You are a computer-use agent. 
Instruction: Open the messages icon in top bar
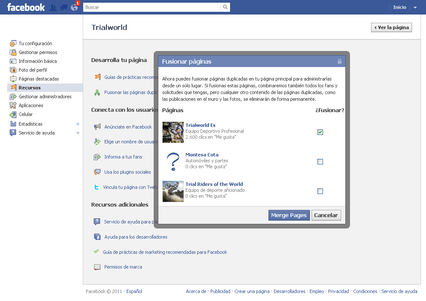[64, 8]
